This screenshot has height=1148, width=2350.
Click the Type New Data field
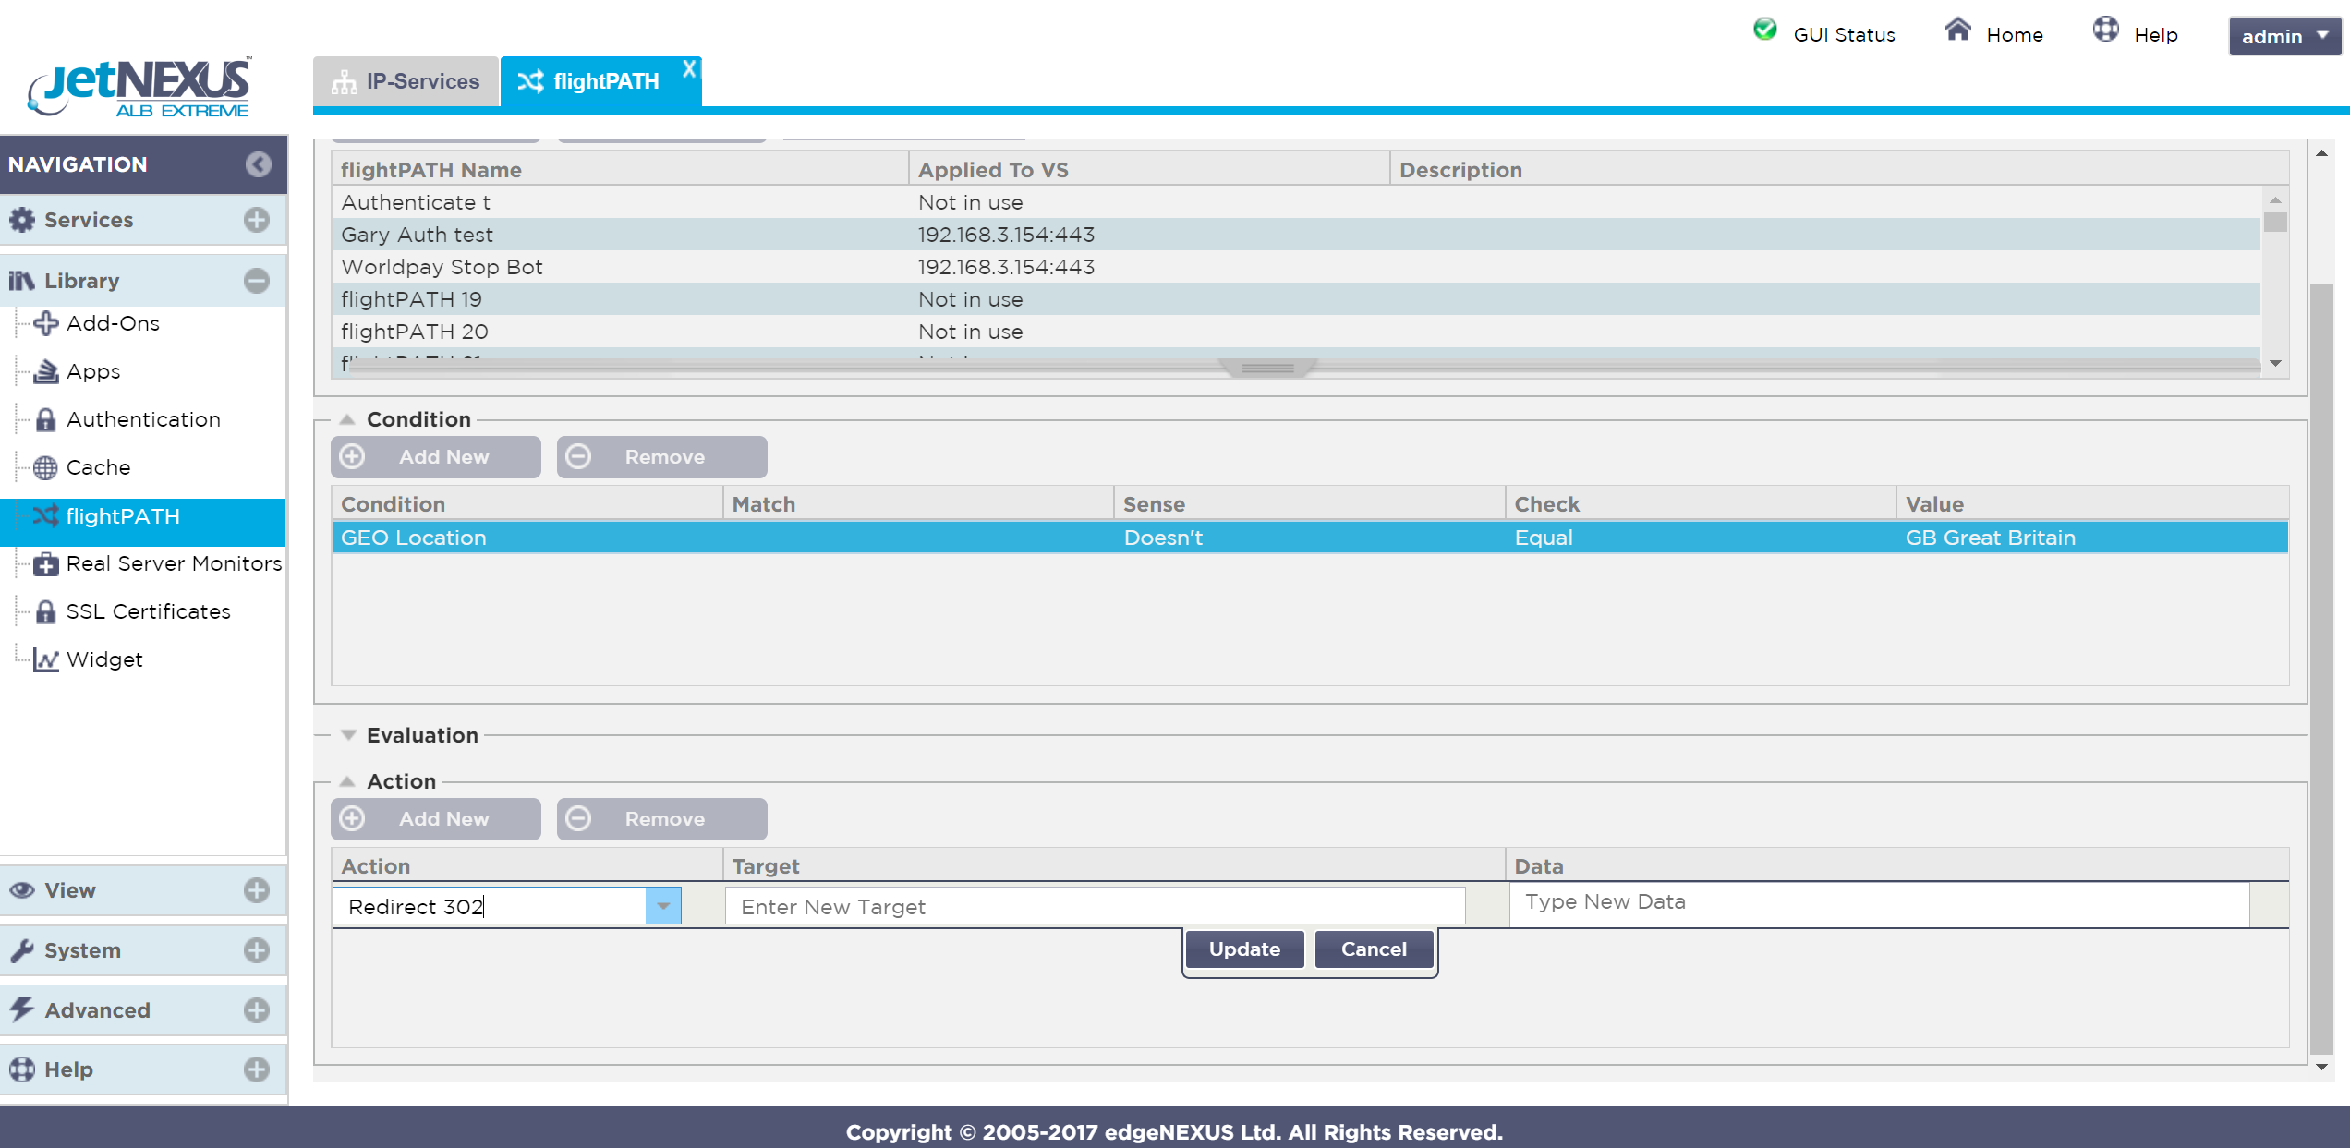pyautogui.click(x=1879, y=903)
